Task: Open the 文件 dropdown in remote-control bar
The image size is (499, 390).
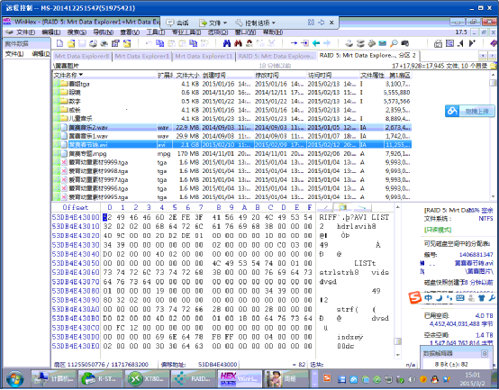Action: click(x=213, y=23)
